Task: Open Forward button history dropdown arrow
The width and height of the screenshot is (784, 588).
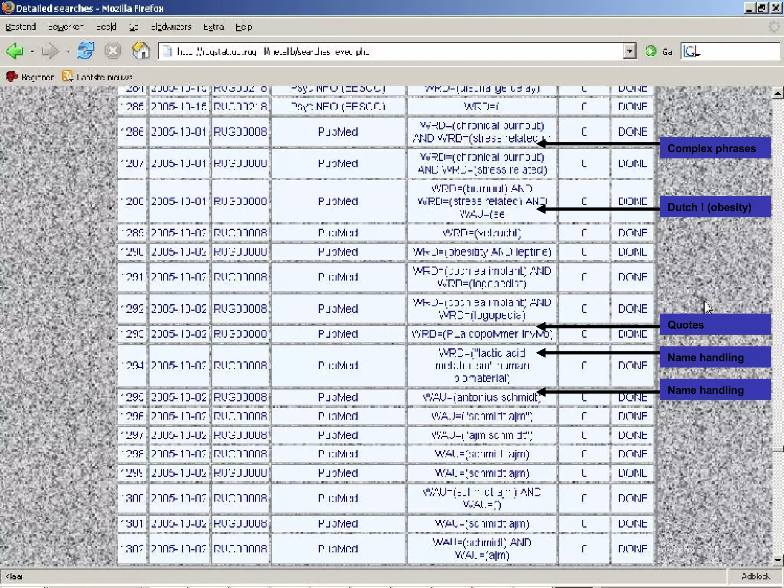Action: pyautogui.click(x=68, y=51)
